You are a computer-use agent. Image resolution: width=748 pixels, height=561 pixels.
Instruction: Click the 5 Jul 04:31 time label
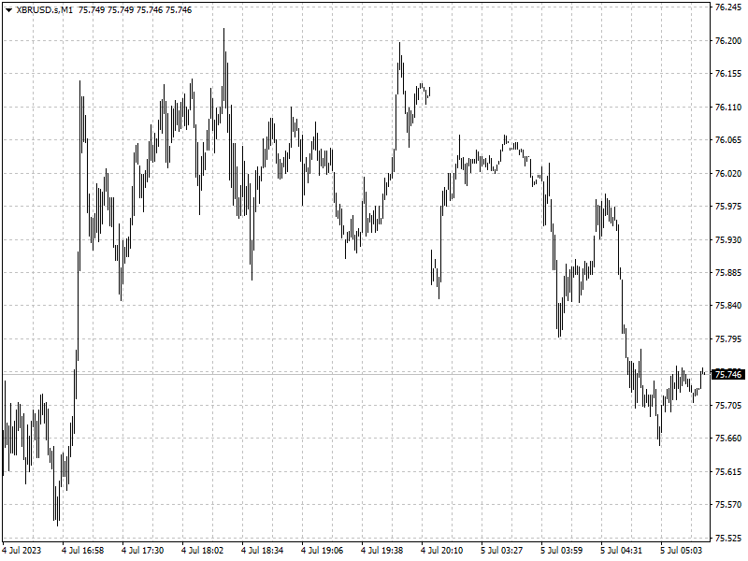point(622,551)
